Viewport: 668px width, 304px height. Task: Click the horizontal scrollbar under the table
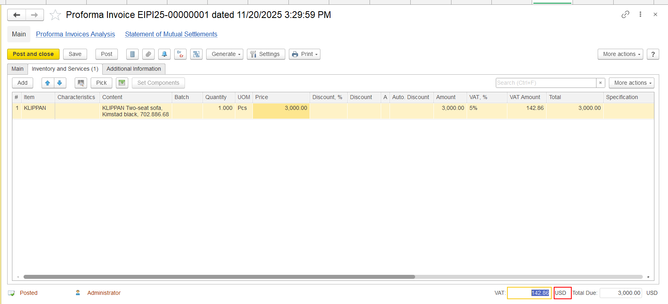click(x=219, y=277)
